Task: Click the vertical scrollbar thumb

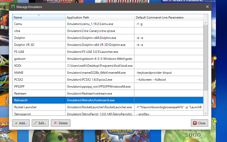Action: [x=206, y=58]
